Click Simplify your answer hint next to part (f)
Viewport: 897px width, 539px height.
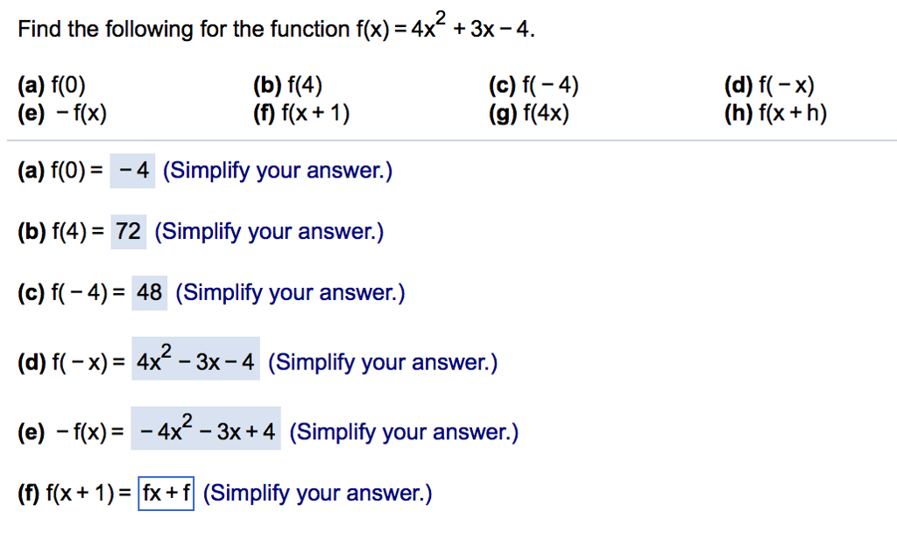[x=317, y=493]
